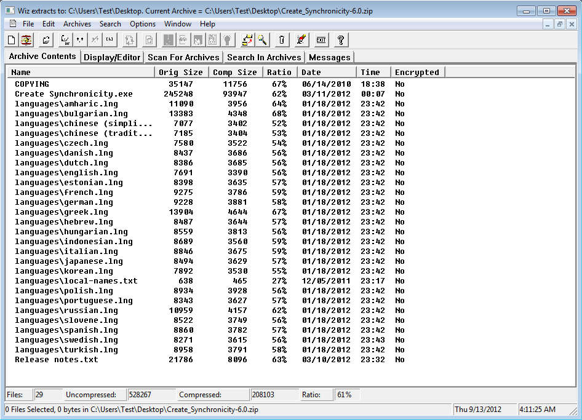
Task: Click the magnifying glass search icon
Action: (x=262, y=40)
